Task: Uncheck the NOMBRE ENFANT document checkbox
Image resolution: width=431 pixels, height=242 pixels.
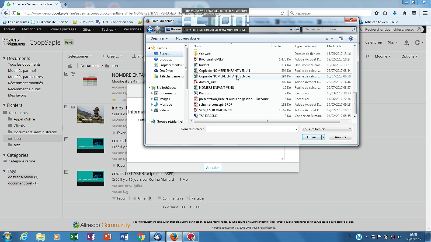Action: coord(66,74)
